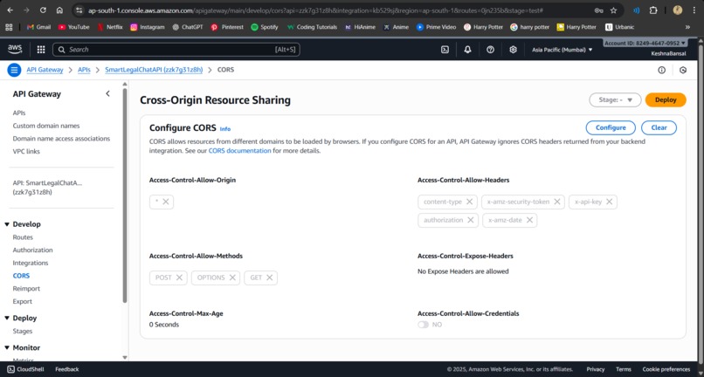Remove the x-amz-date header tag

529,220
